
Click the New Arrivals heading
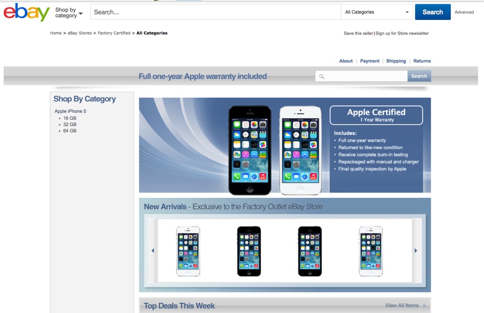pos(165,207)
